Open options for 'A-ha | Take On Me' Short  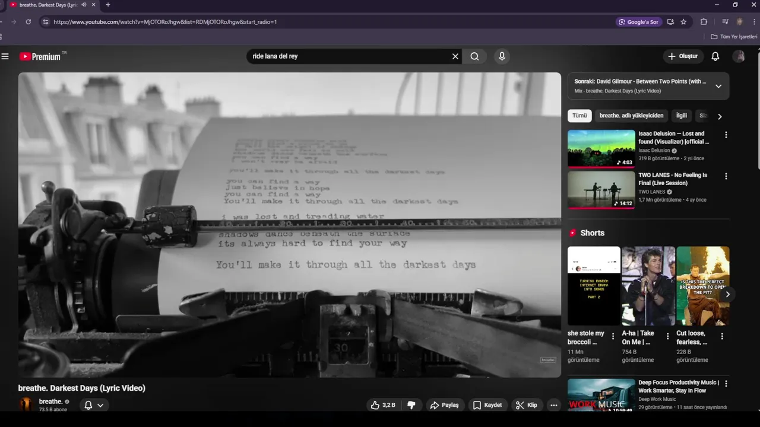(667, 336)
